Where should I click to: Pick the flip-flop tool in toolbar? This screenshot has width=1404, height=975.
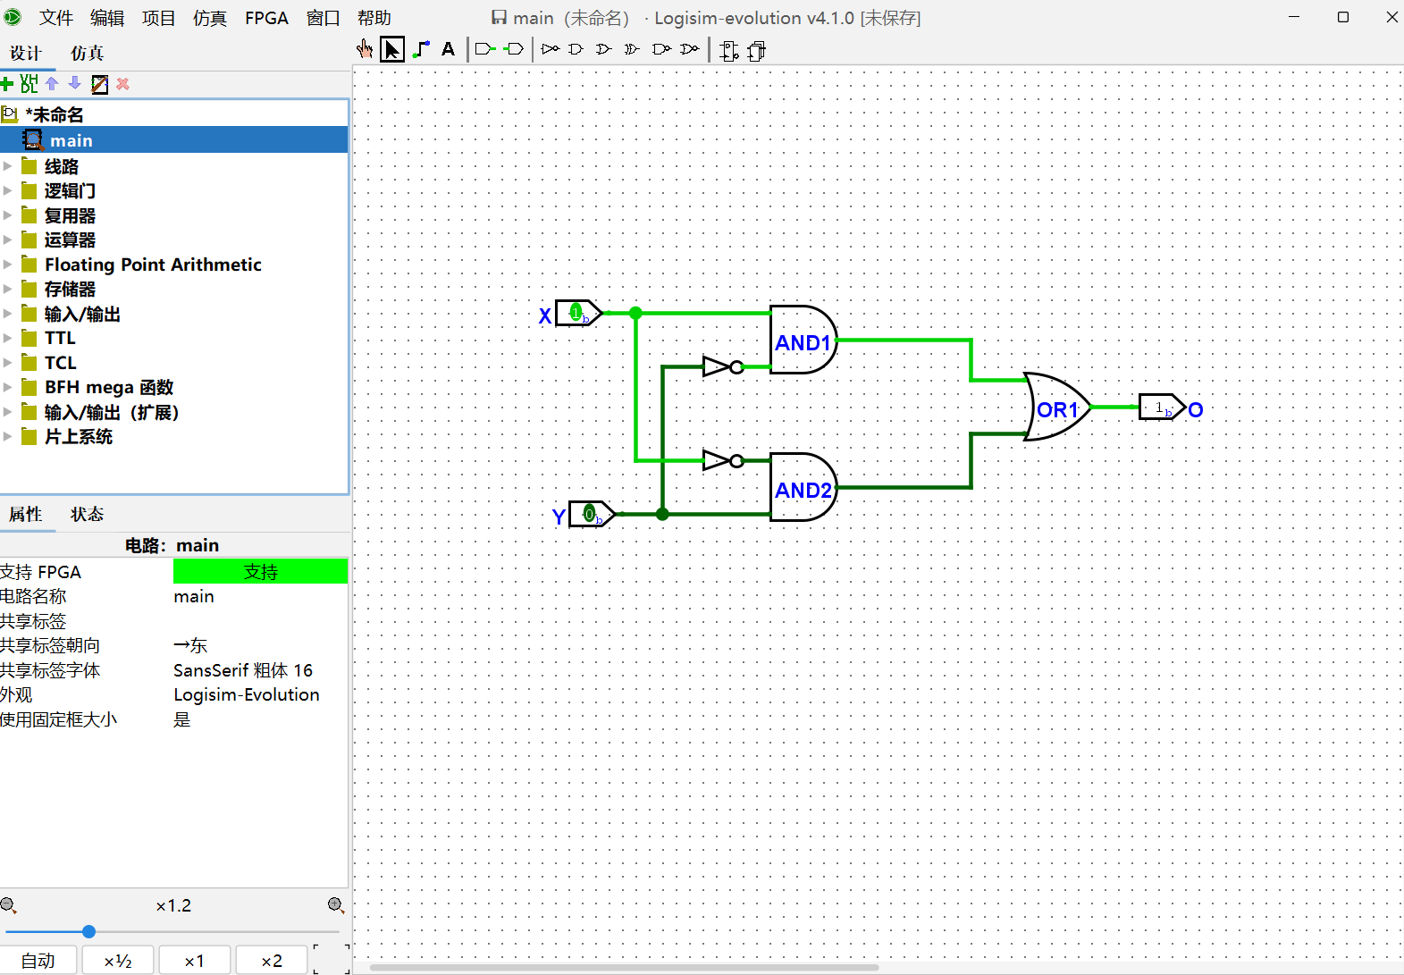729,51
